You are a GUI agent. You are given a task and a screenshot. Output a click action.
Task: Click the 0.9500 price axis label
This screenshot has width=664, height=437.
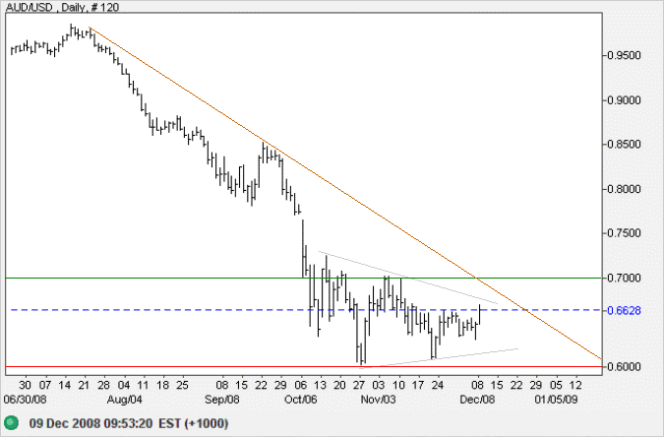[x=624, y=55]
